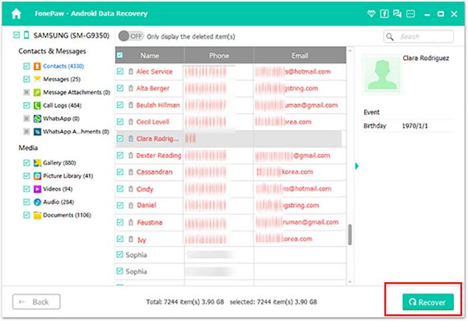This screenshot has width=468, height=321.
Task: Select Call Logs (484) category
Action: coord(62,106)
